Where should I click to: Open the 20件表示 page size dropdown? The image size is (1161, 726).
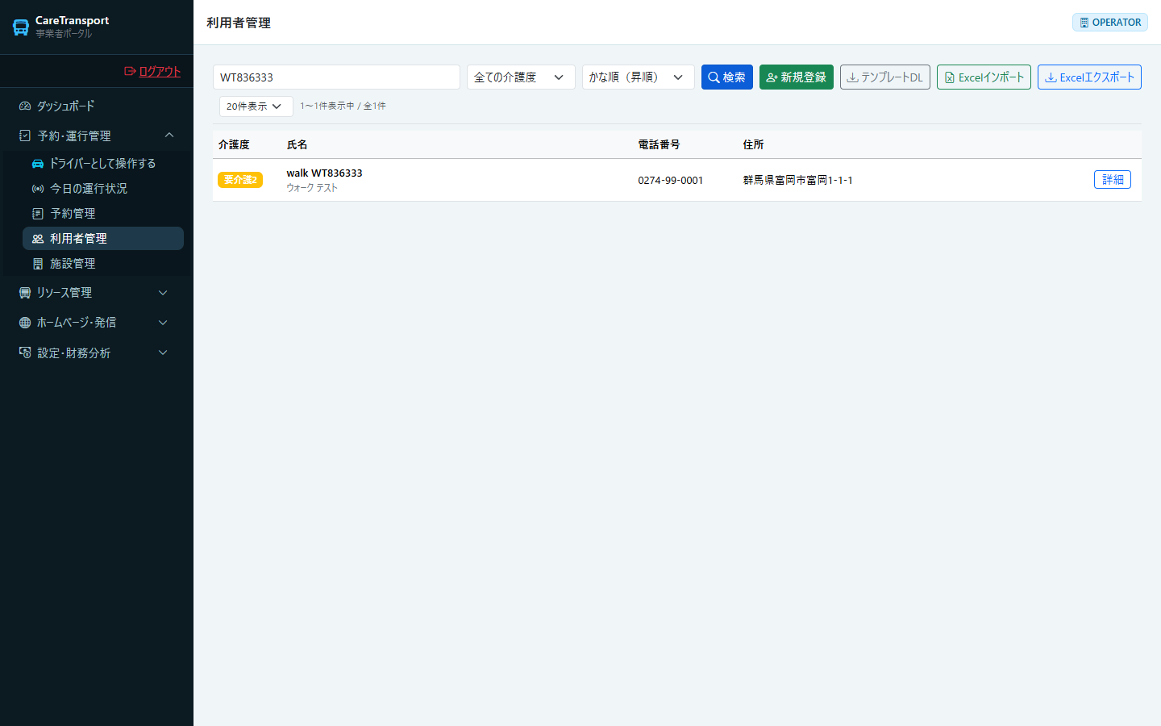(x=256, y=106)
